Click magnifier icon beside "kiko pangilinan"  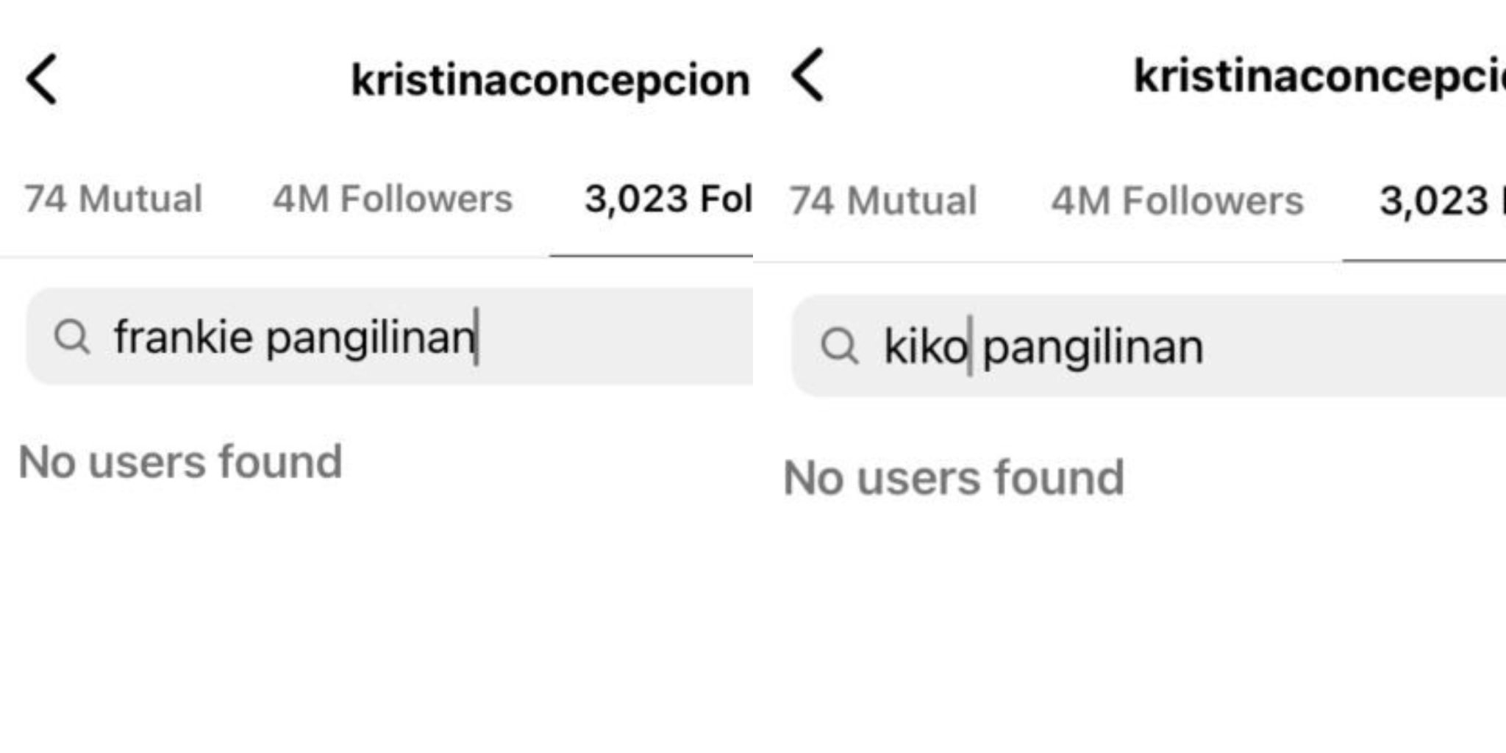(839, 346)
